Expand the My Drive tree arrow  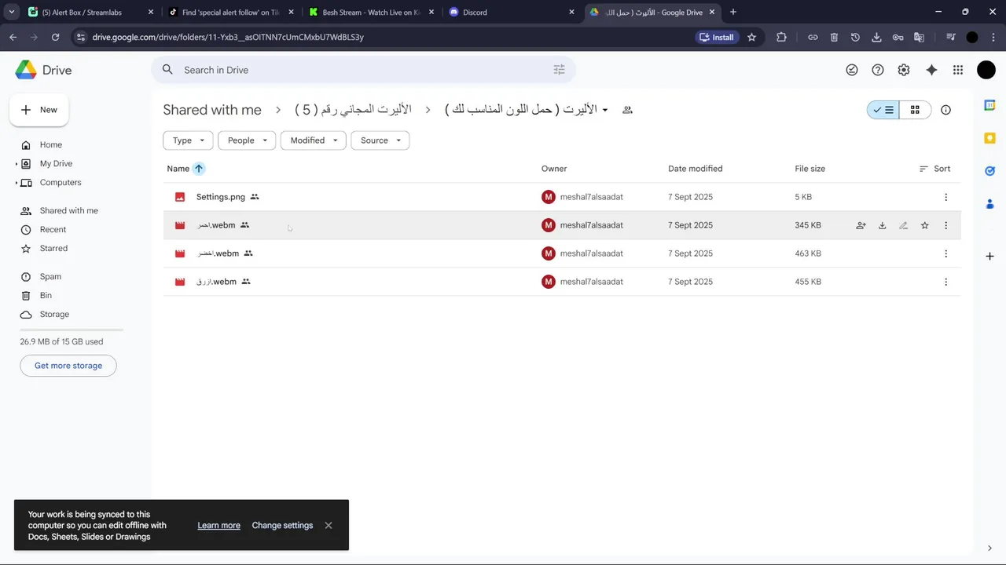click(17, 164)
